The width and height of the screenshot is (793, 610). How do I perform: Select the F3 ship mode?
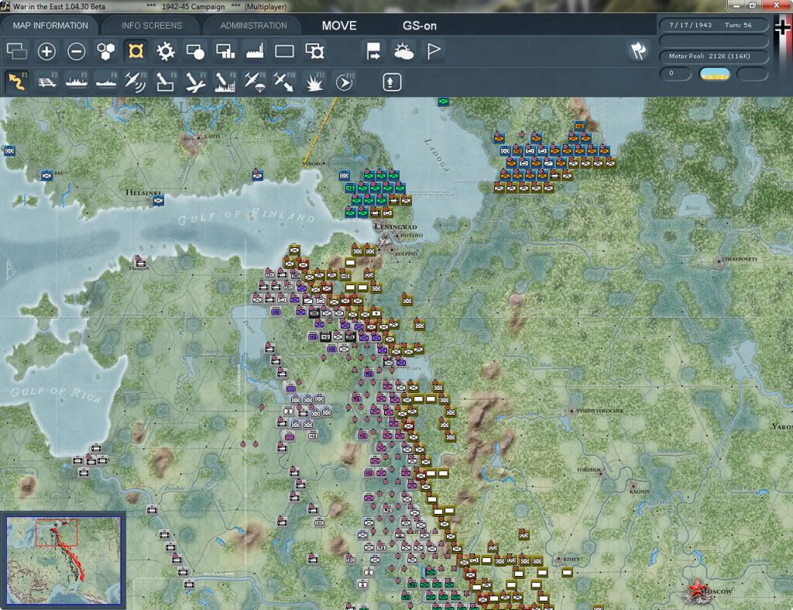pyautogui.click(x=77, y=81)
